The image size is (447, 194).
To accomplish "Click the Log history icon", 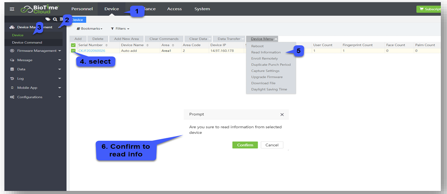I will coord(12,79).
